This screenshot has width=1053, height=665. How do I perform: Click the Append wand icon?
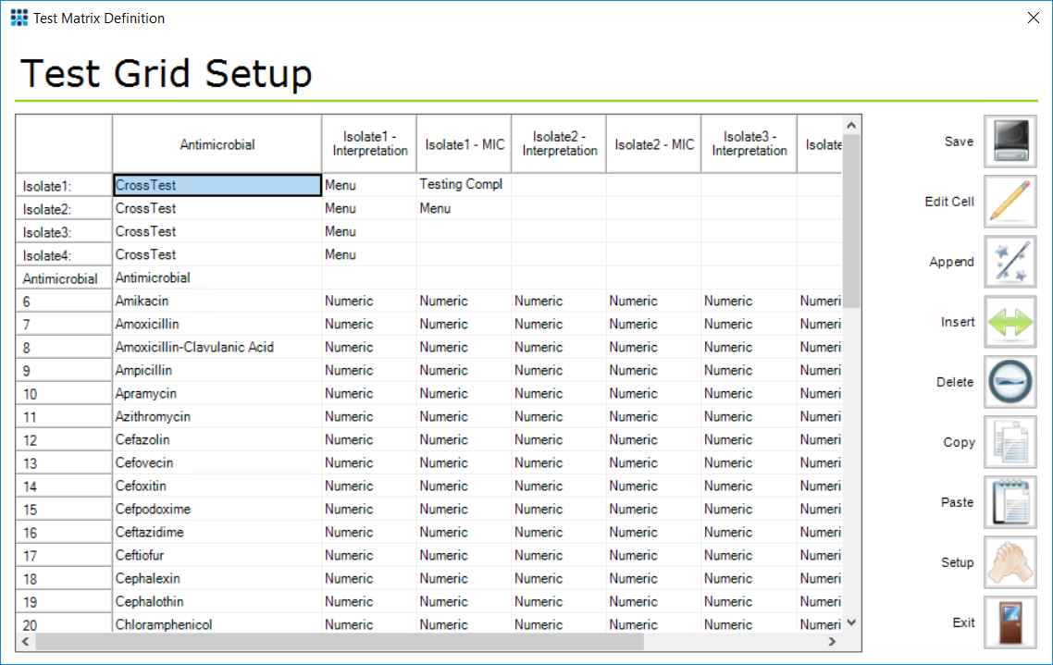(x=1010, y=262)
